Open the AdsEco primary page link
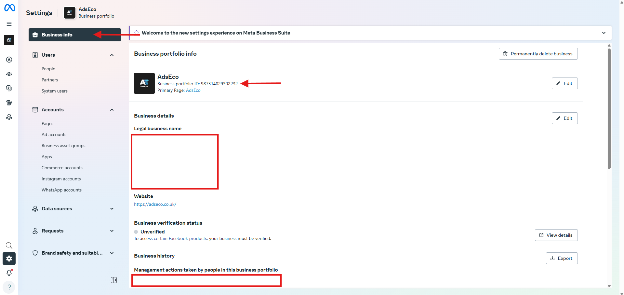Screen dimensions: 624x295 pos(193,90)
